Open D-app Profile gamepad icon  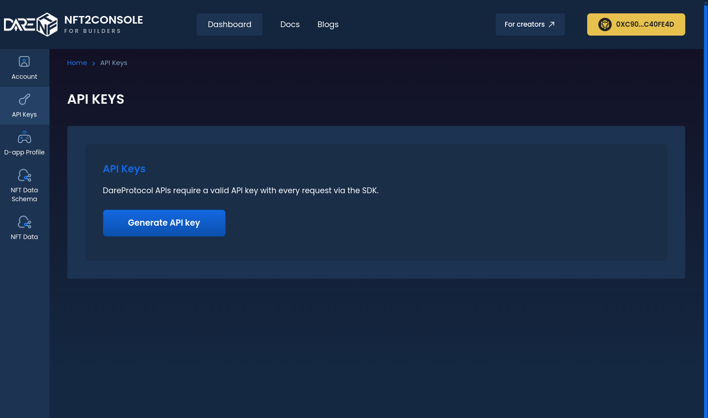pyautogui.click(x=25, y=137)
